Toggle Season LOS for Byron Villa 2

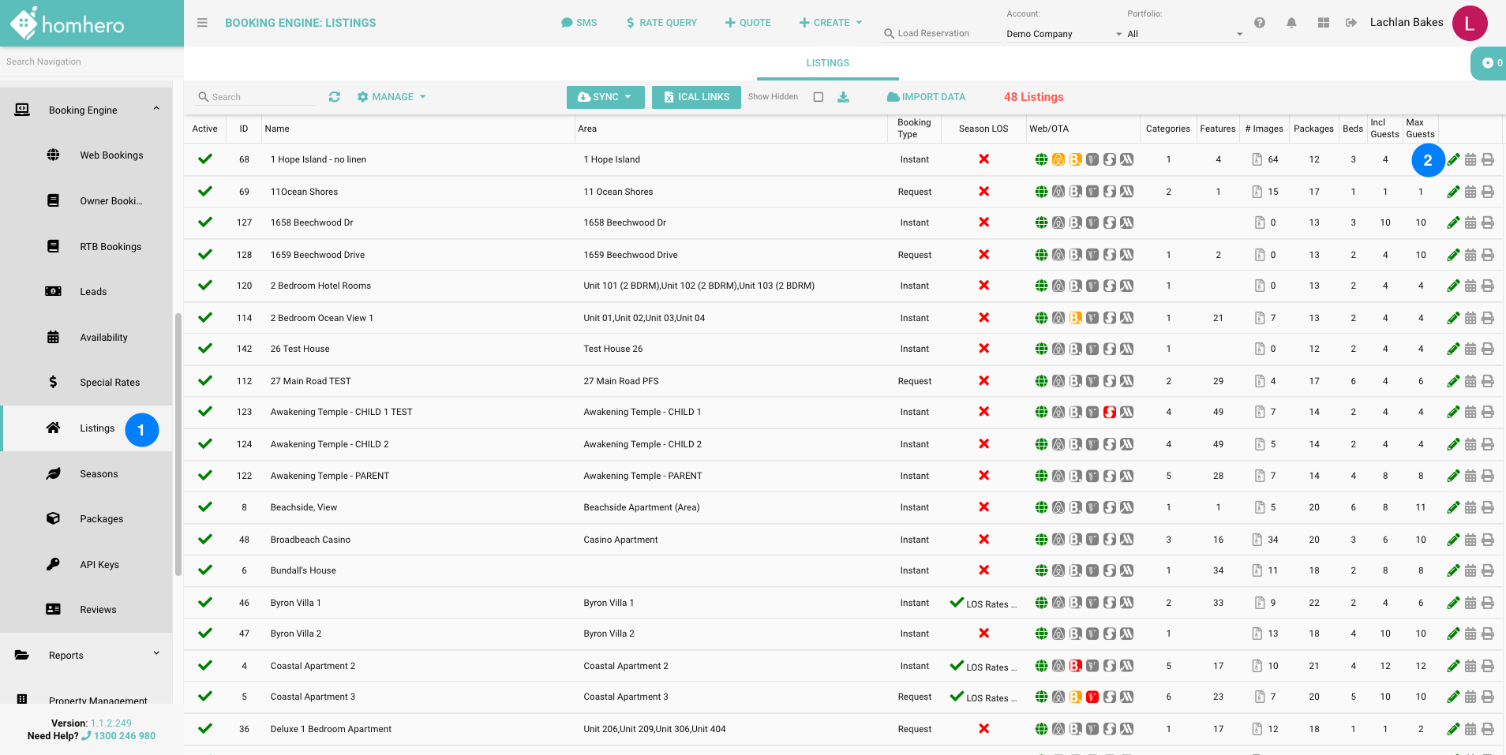[983, 634]
